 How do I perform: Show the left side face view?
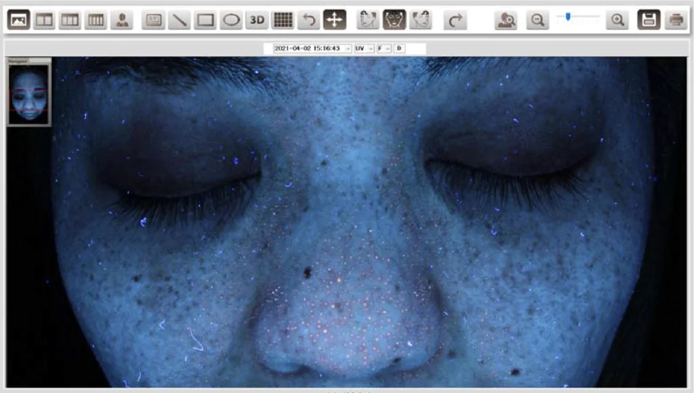[x=367, y=20]
